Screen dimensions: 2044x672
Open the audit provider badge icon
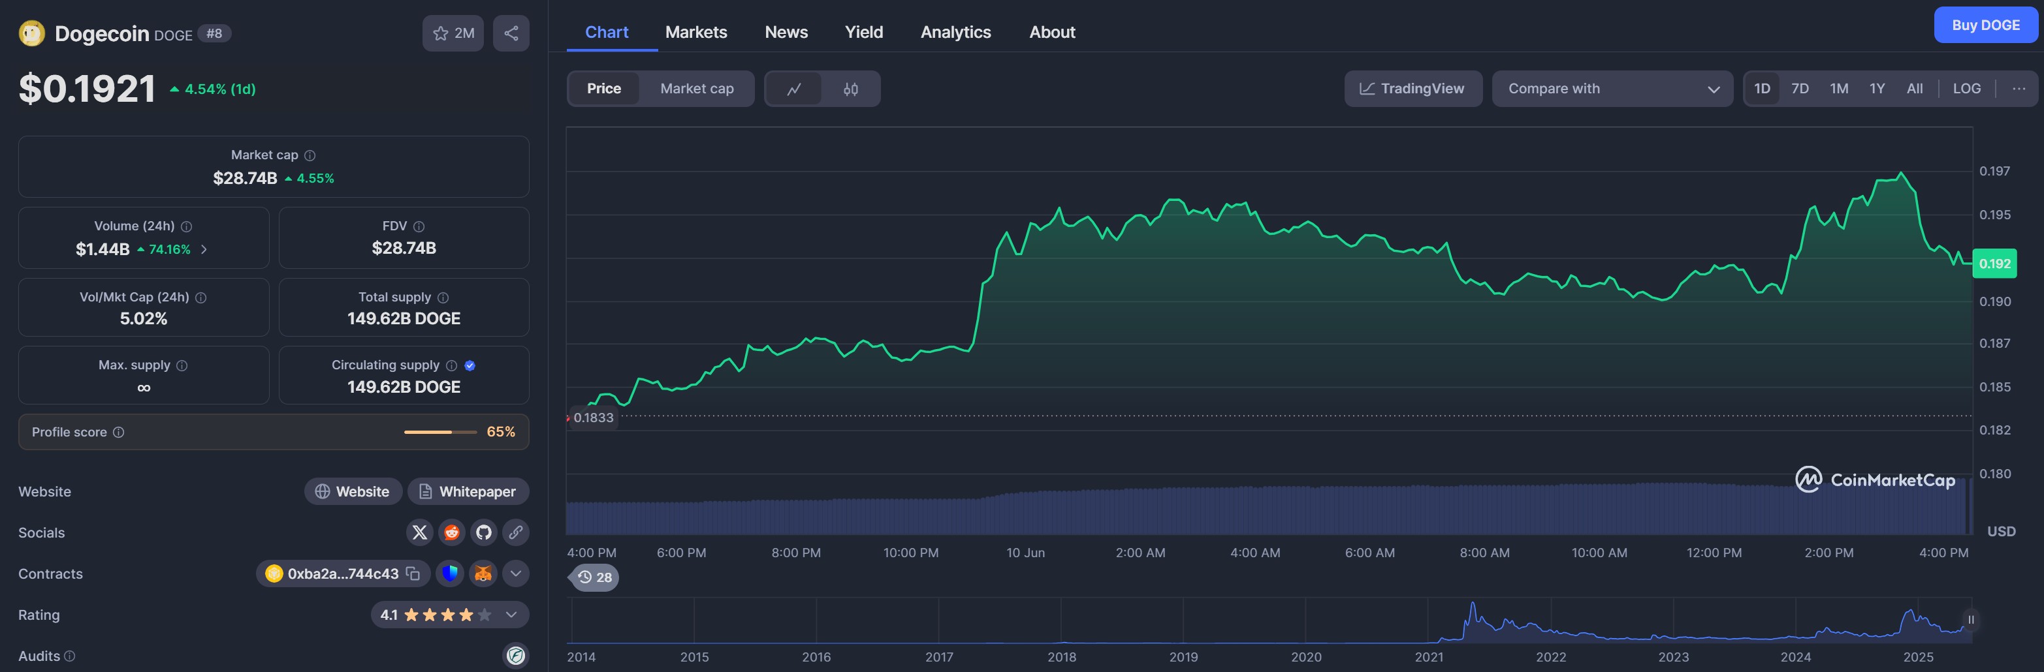[x=516, y=655]
